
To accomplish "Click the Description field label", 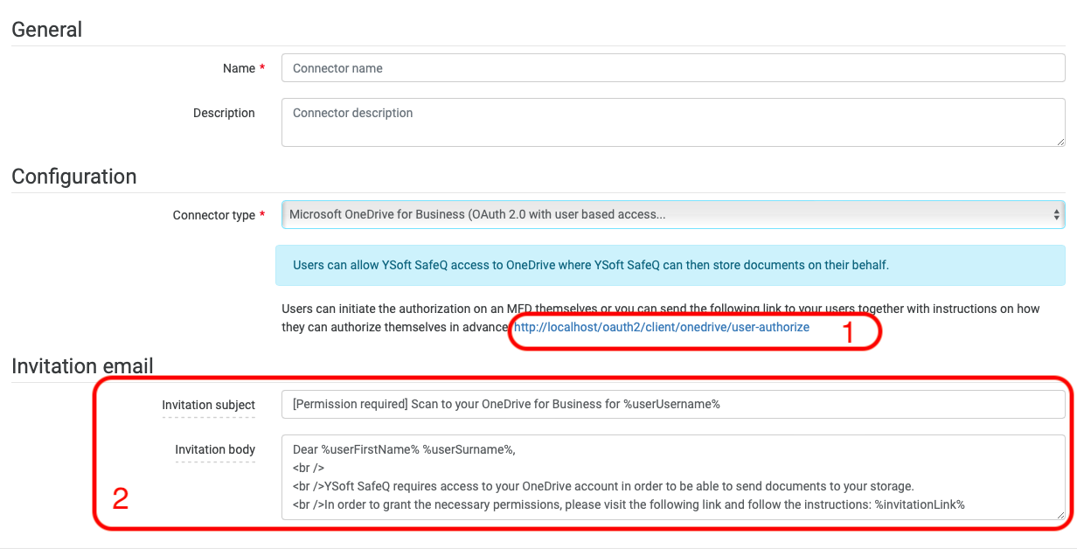I will pyautogui.click(x=224, y=113).
